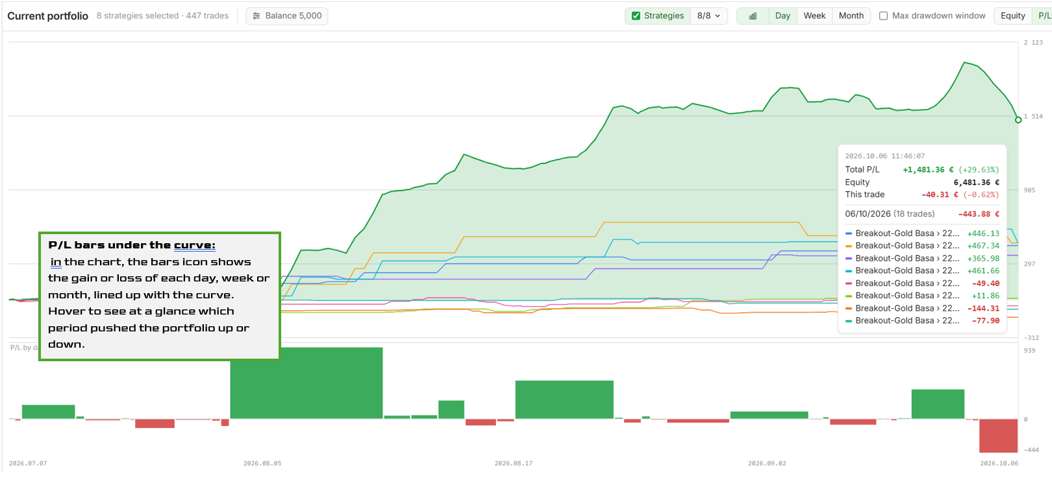Switch P/L bars to Month view
Screen dimensions: 1052x478
851,16
